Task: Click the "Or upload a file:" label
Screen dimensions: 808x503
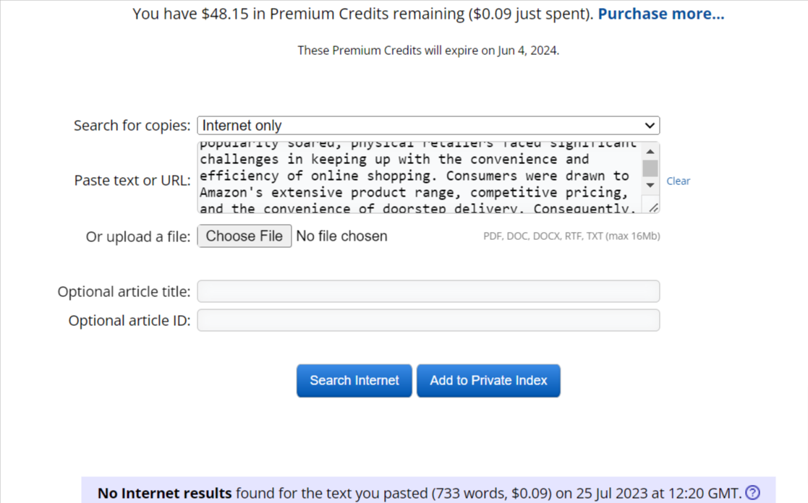Action: pyautogui.click(x=138, y=236)
